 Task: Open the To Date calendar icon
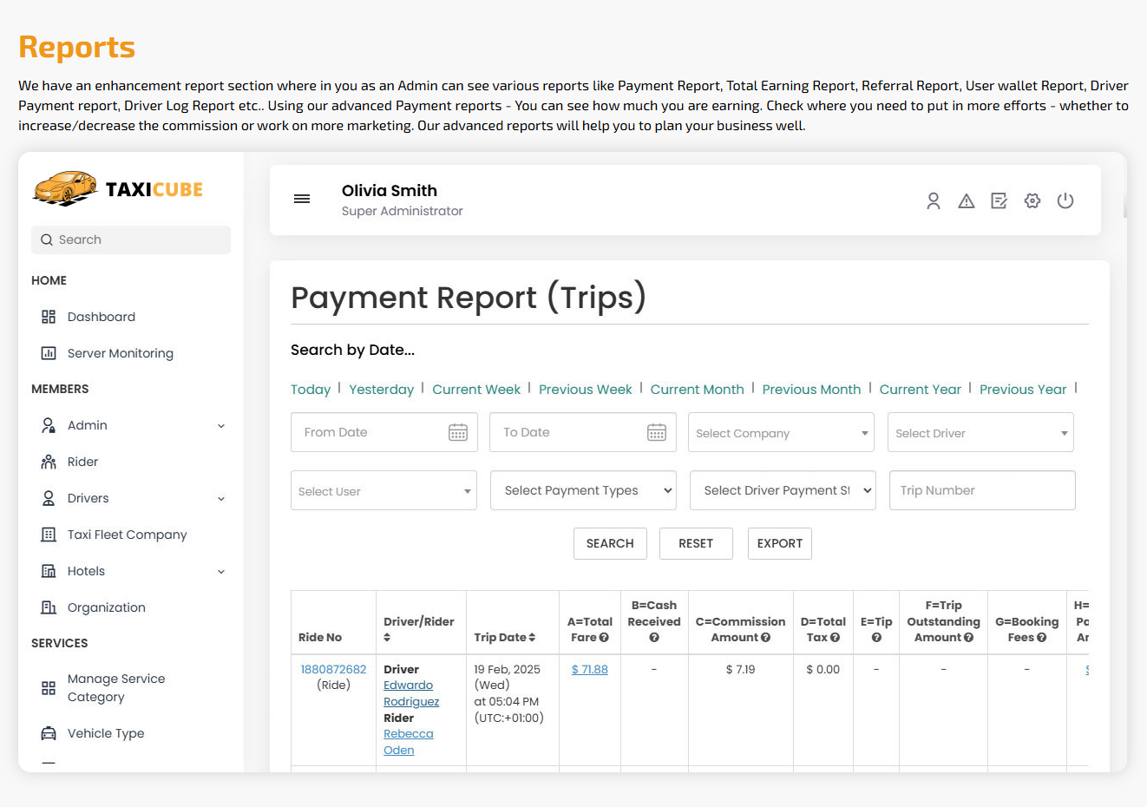tap(657, 432)
